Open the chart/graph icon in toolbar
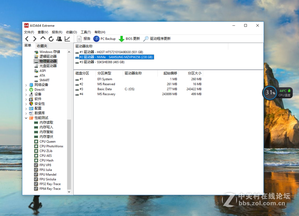This screenshot has width=299, height=216. point(67,38)
